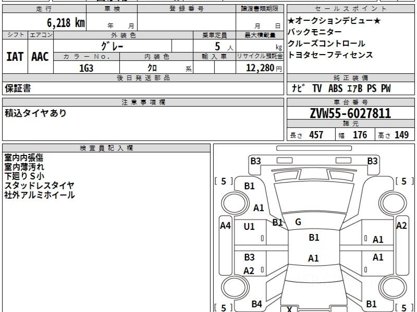Select the 注意事項欄 header
417x312 pixels.
[x=143, y=102]
